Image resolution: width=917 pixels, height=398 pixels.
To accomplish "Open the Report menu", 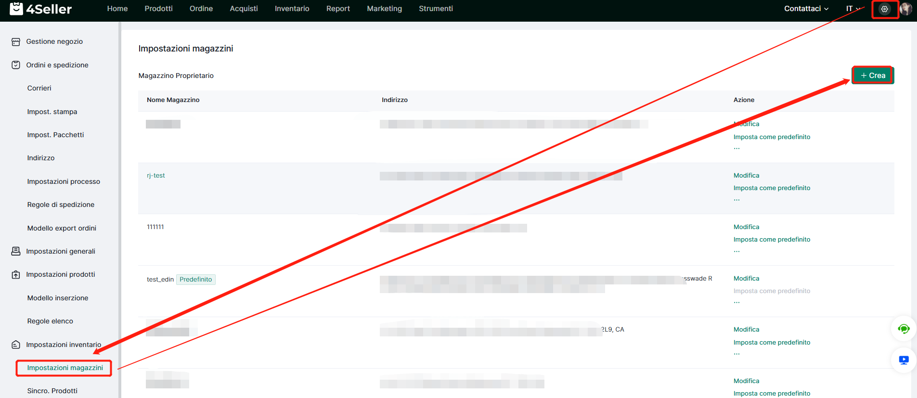I will 338,9.
